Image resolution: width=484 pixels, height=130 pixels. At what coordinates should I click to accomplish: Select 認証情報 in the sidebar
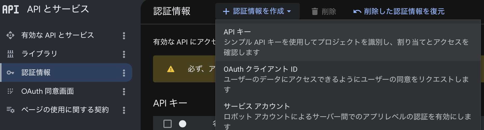click(67, 73)
